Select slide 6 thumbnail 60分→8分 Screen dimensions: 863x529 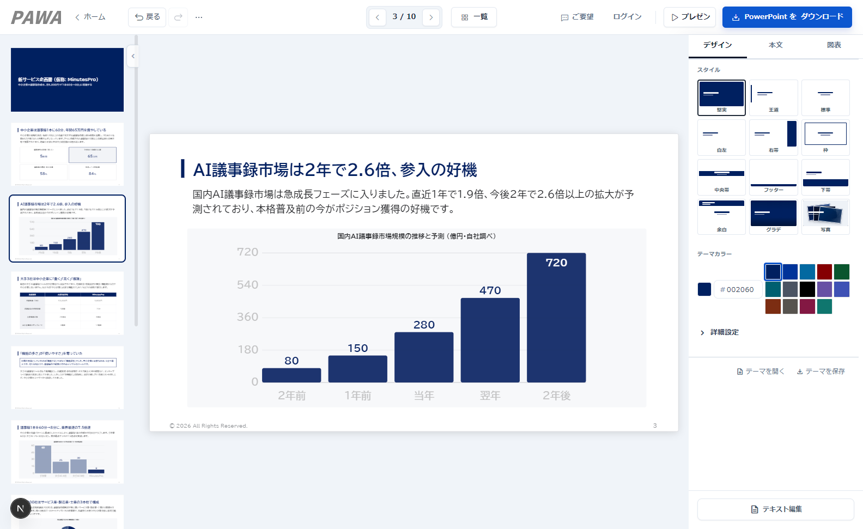(x=68, y=452)
